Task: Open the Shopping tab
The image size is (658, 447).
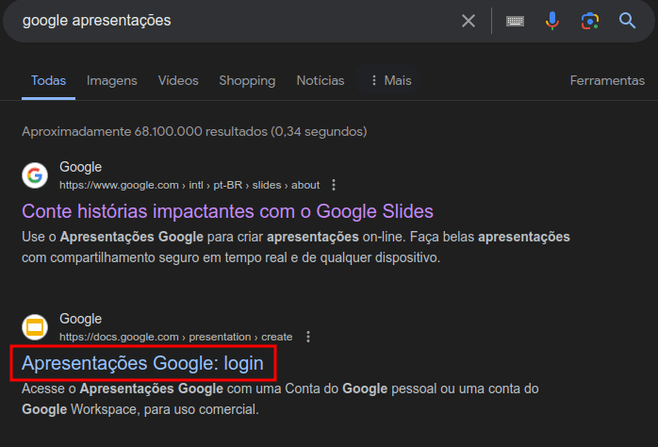Action: coord(247,80)
